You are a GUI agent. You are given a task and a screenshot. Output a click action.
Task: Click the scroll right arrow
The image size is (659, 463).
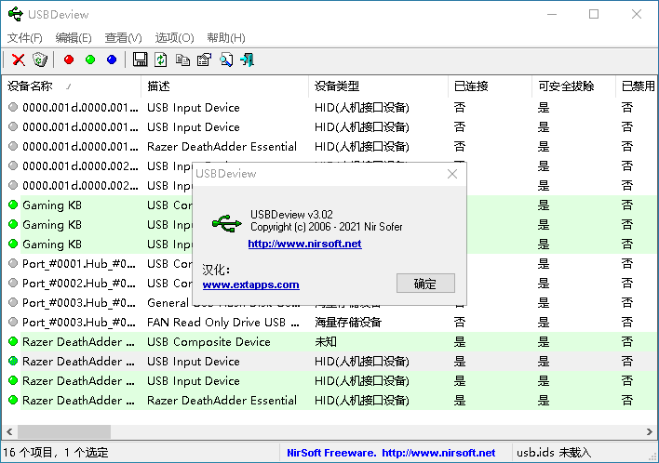pos(649,431)
